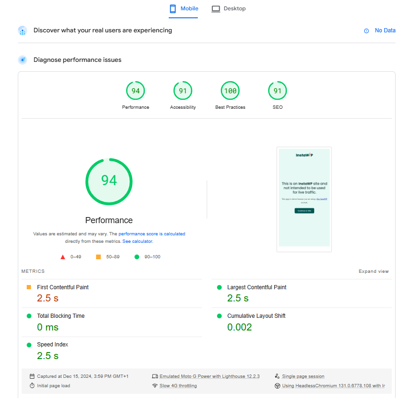The width and height of the screenshot is (412, 398).
Task: Open the performance score is calculated link
Action: (x=152, y=234)
